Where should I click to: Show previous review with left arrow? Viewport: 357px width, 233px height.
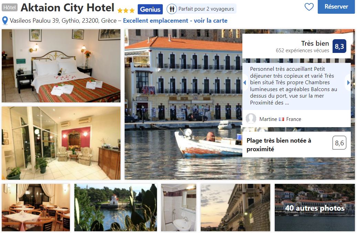(x=245, y=83)
